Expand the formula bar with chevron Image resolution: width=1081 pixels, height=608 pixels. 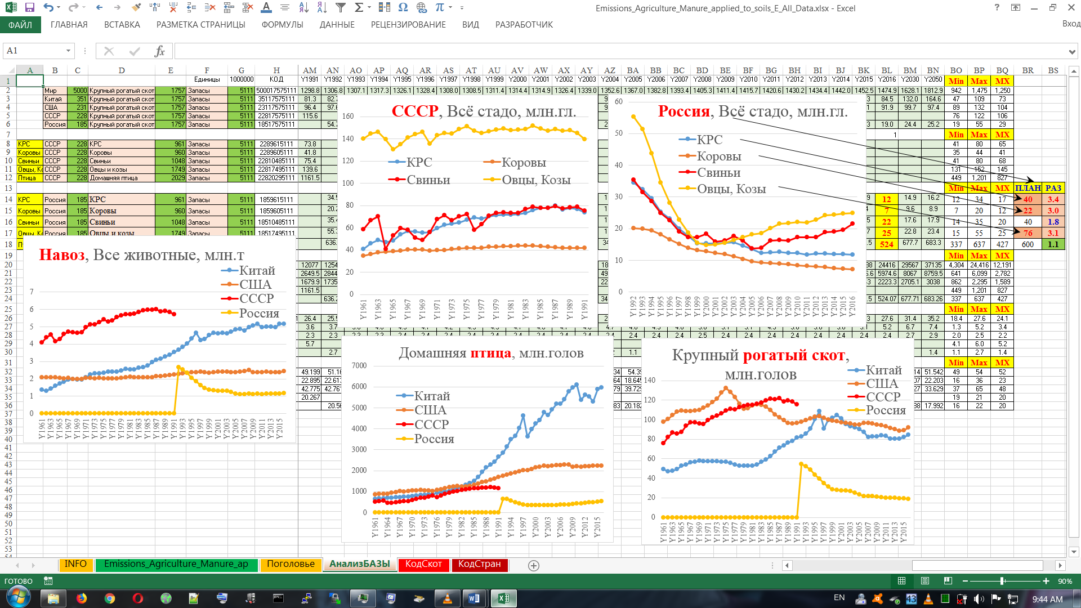[1071, 52]
